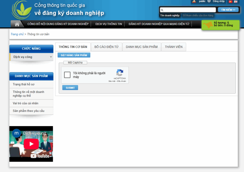Open the shopping cart icon
The width and height of the screenshot is (244, 172).
tap(208, 25)
